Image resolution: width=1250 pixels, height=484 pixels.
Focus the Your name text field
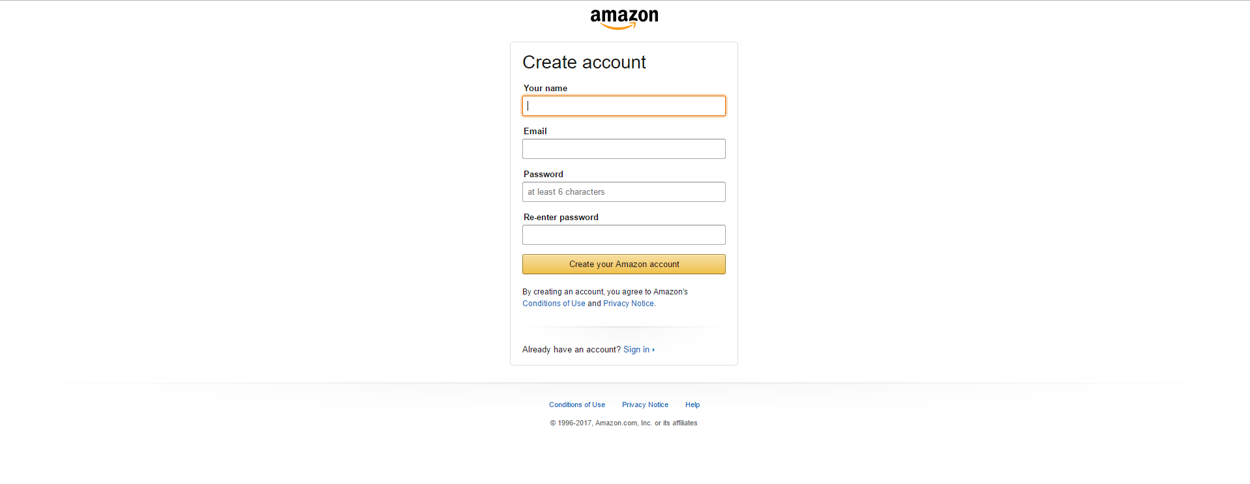(624, 106)
